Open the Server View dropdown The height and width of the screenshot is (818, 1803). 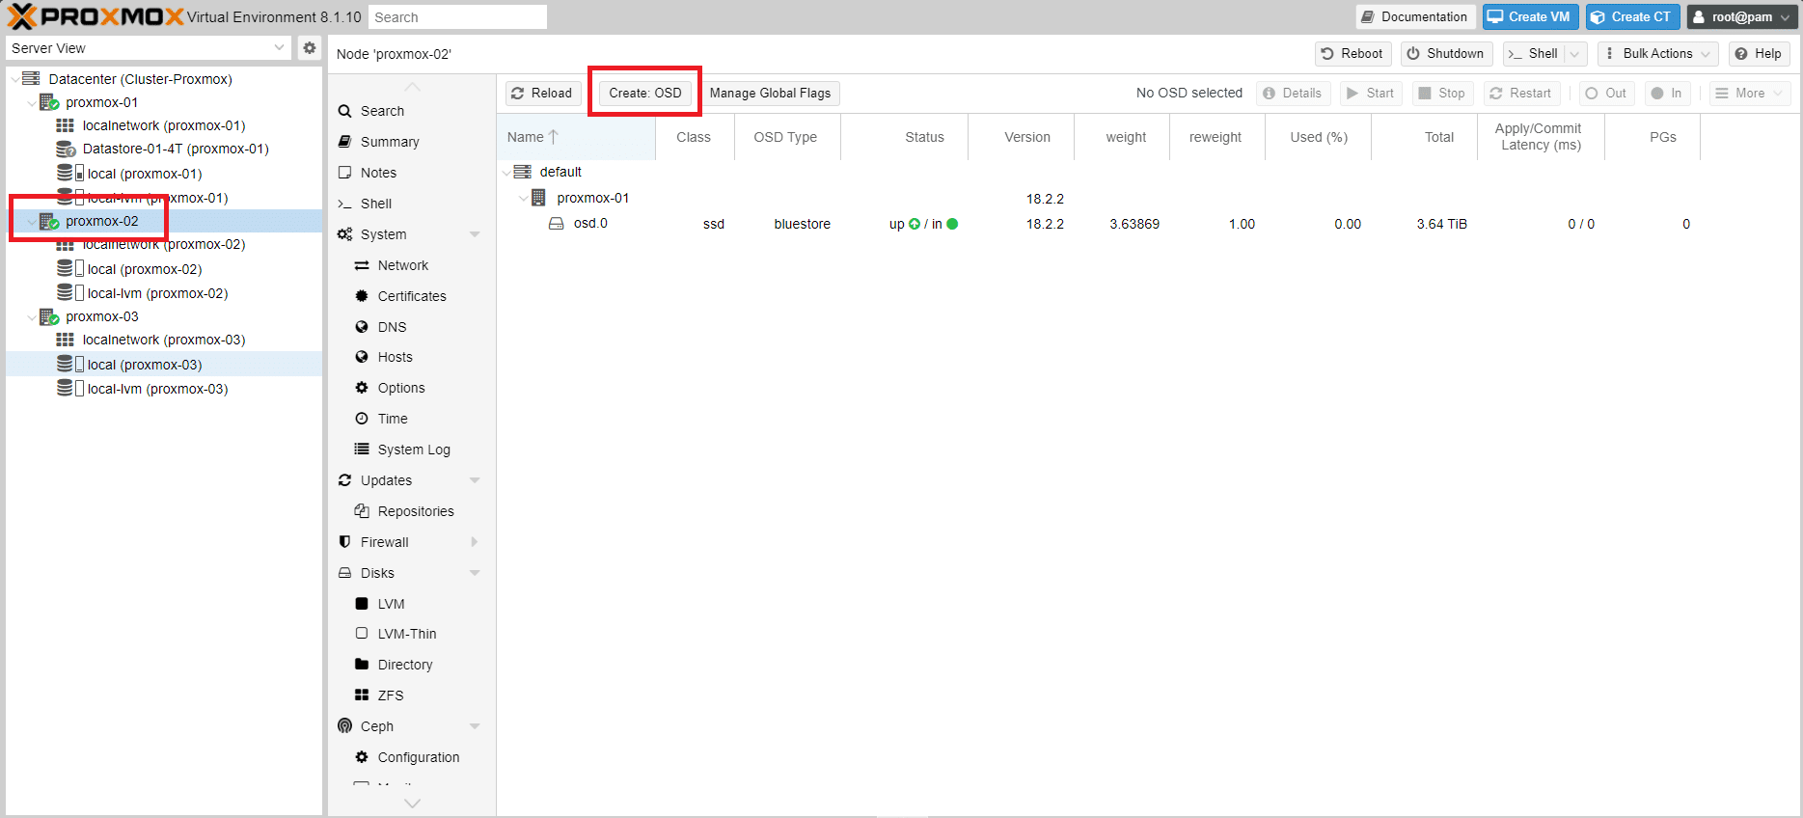pos(279,47)
